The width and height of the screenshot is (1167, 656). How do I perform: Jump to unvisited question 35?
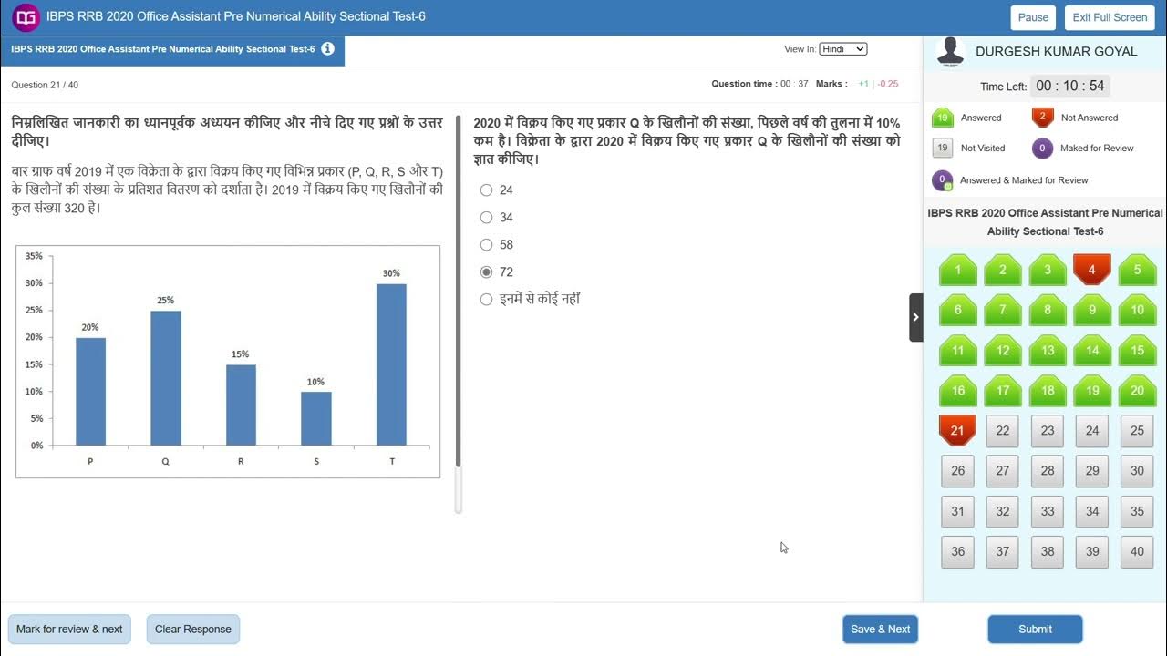1137,511
